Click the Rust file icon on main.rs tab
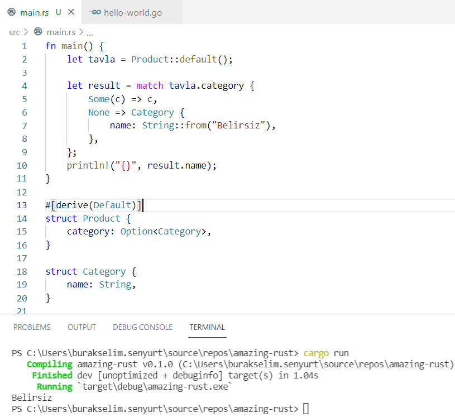 pos(11,12)
